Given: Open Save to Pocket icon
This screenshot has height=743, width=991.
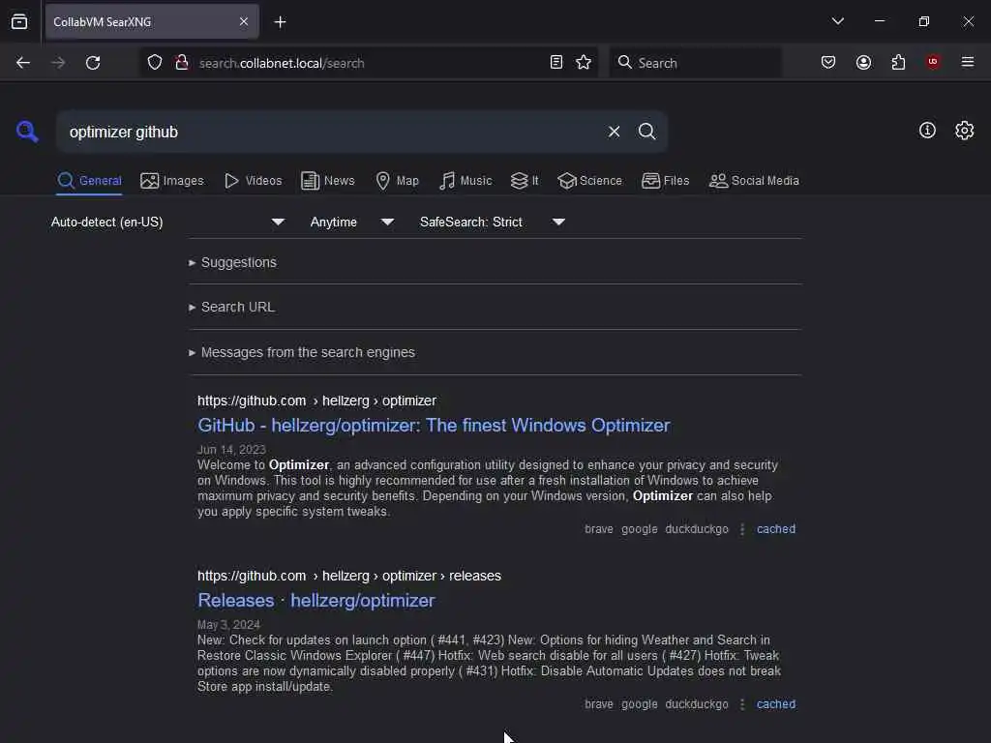Looking at the screenshot, I should (828, 62).
